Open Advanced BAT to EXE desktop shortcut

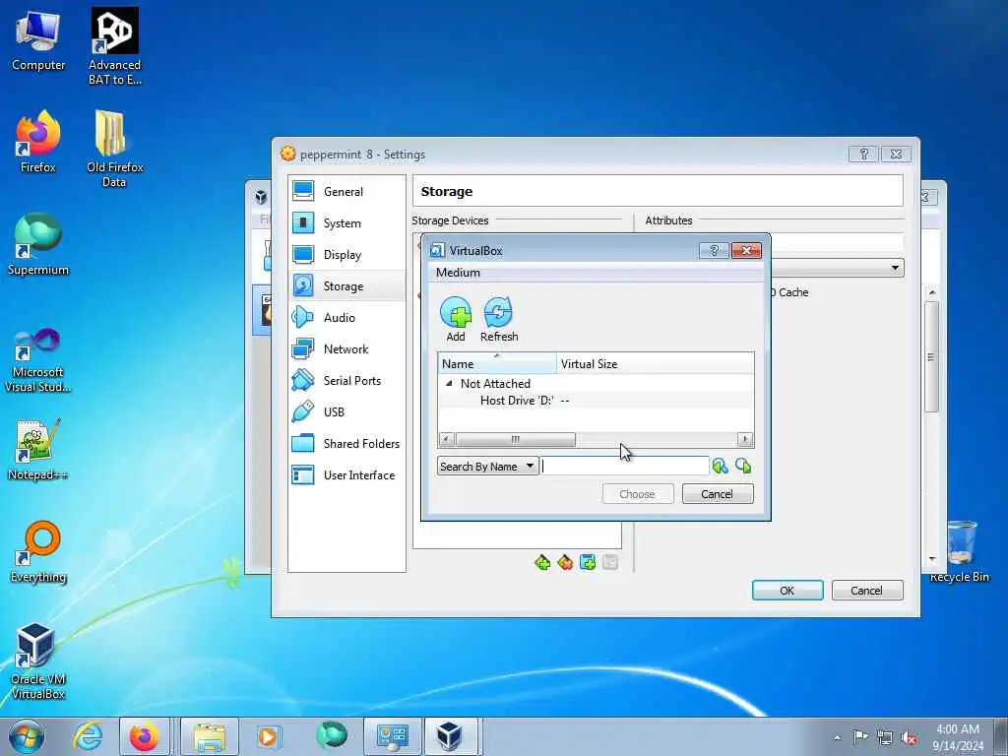tap(114, 46)
